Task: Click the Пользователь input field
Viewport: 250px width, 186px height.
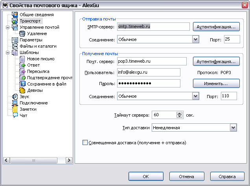Action: [x=149, y=72]
